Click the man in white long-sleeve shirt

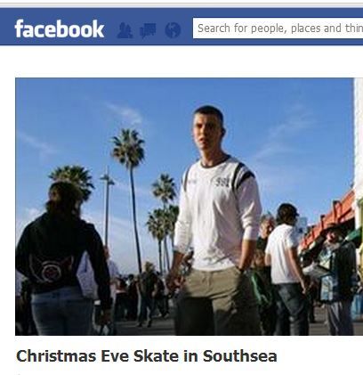pyautogui.click(x=216, y=220)
